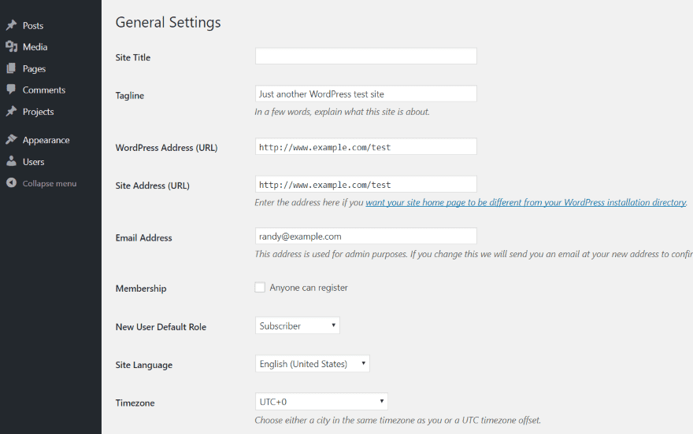Open Media via its camera-note icon

(12, 46)
